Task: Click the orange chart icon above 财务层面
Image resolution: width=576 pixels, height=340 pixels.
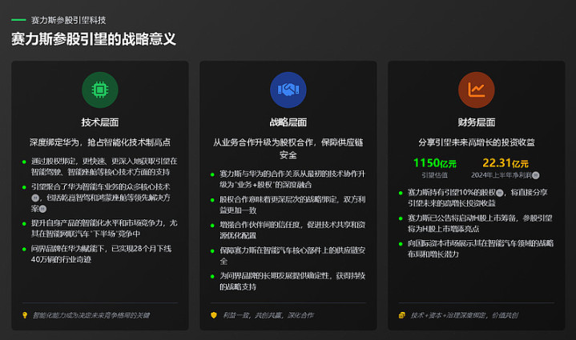Action: [x=477, y=90]
